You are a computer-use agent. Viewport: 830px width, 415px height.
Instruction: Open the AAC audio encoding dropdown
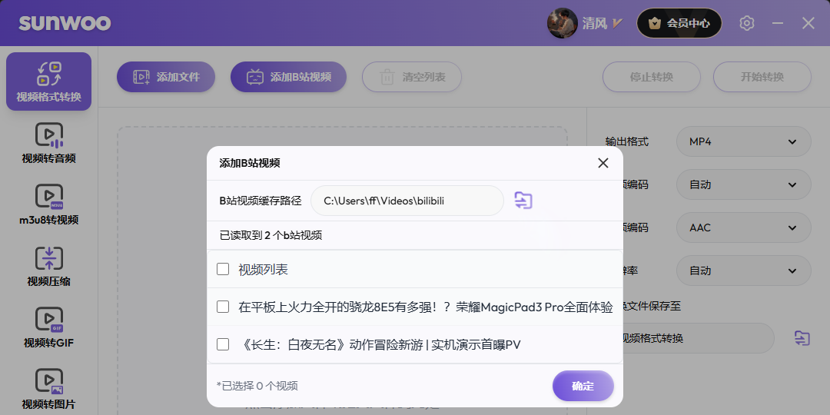click(743, 227)
